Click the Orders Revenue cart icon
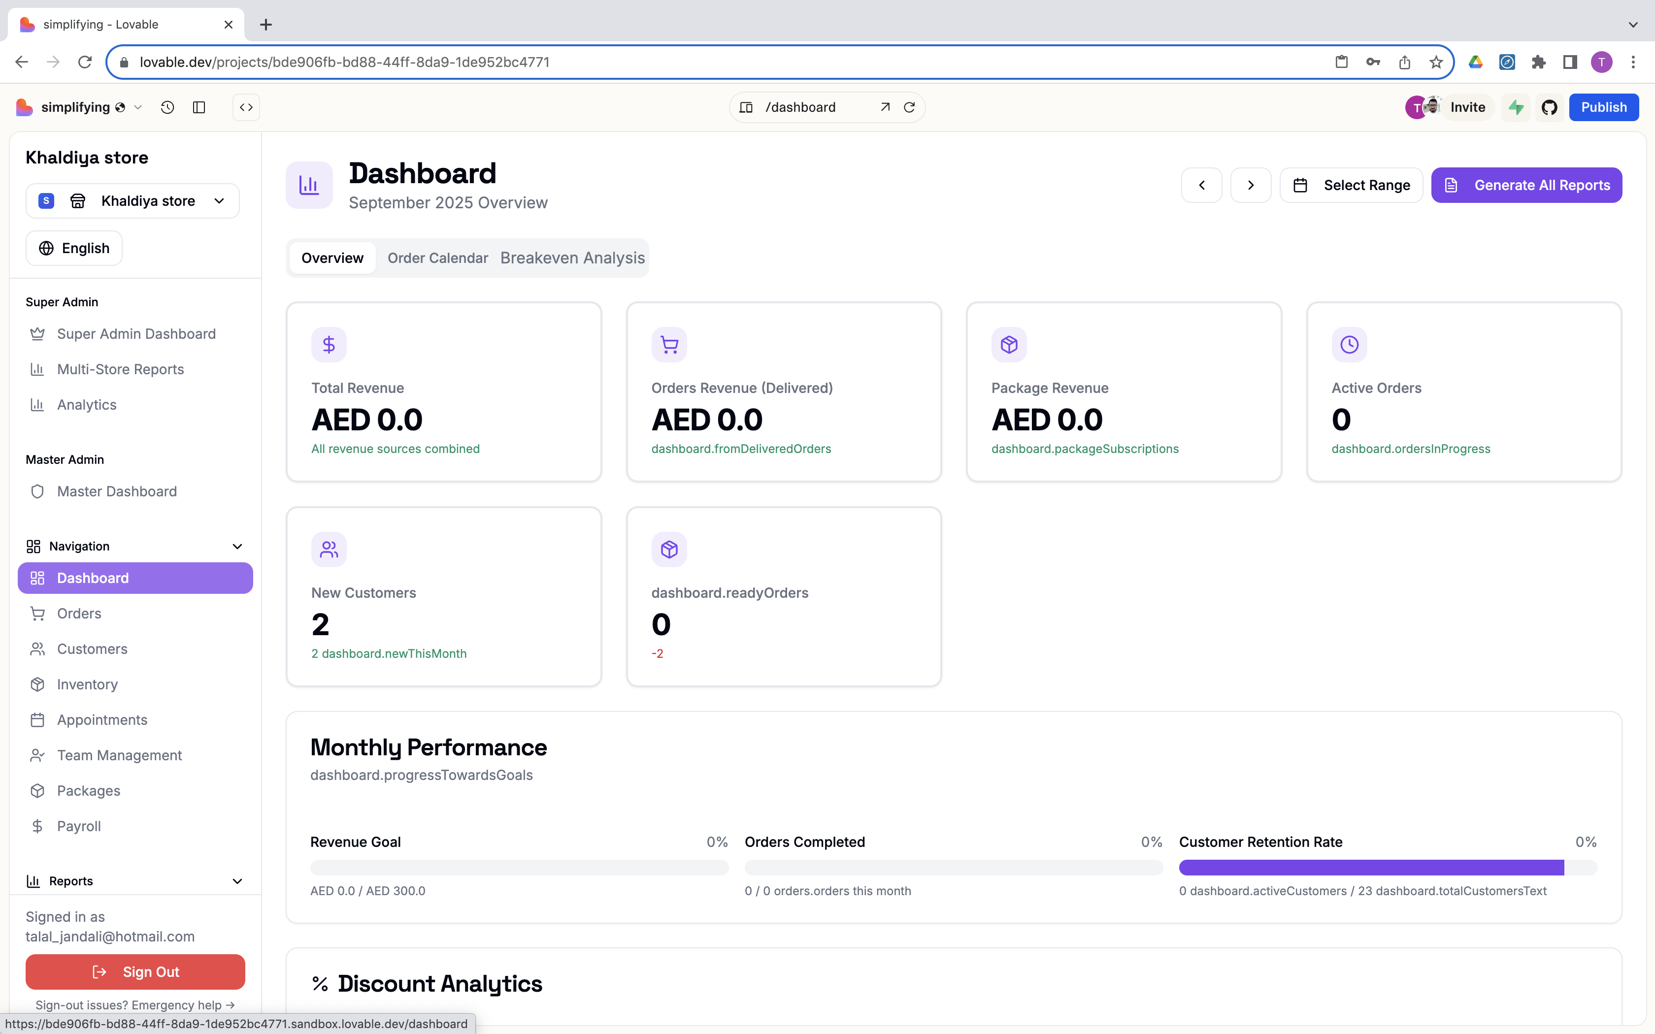Image resolution: width=1655 pixels, height=1034 pixels. tap(669, 345)
